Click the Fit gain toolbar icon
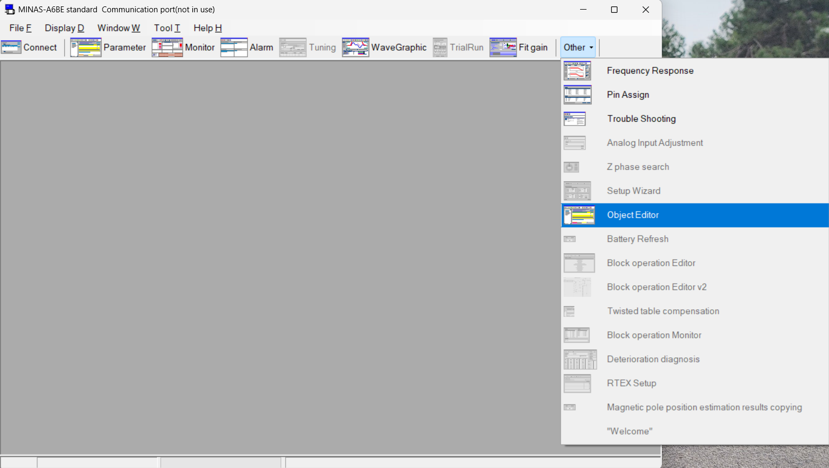 pos(503,48)
